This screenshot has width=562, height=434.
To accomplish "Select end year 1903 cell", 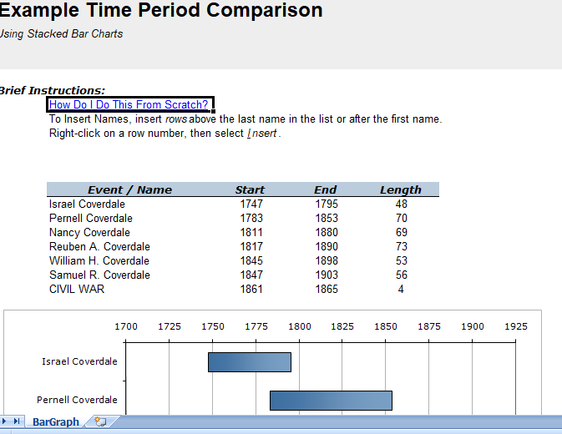I will click(x=327, y=275).
